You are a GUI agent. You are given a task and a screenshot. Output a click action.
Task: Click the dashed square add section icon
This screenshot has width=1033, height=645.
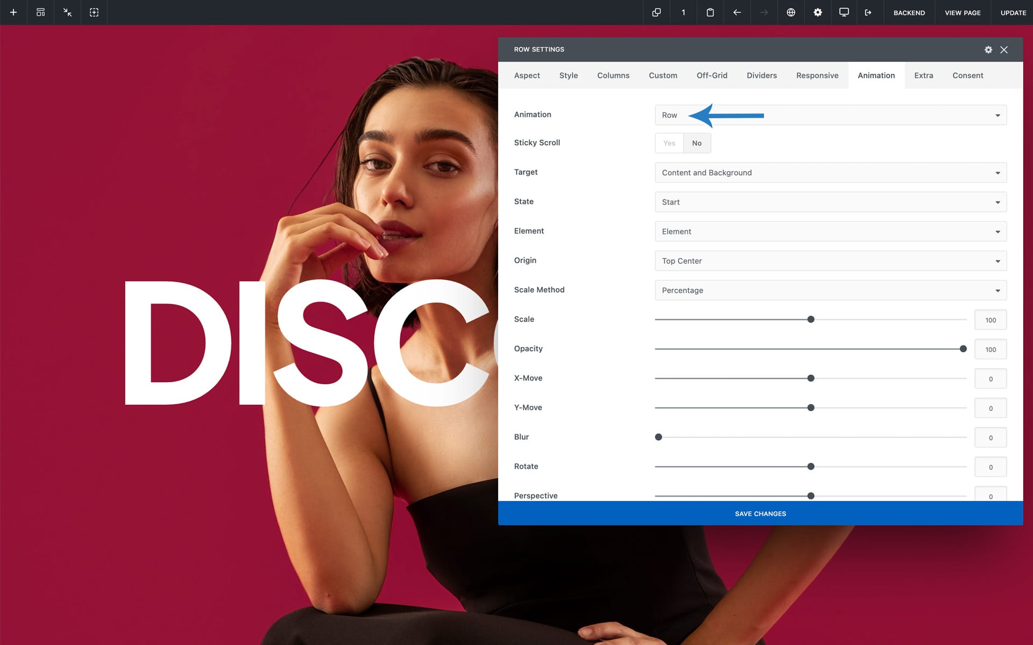click(94, 12)
